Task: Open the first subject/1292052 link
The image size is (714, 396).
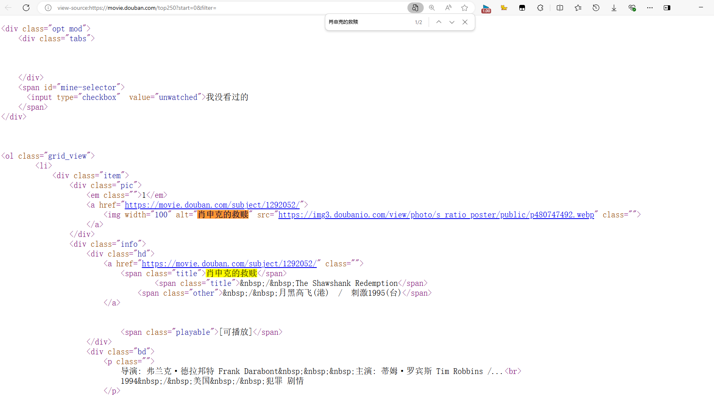Action: point(212,205)
